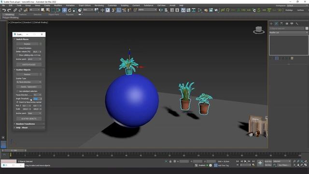This screenshot has width=309, height=174.
Task: Open Select by Name dialog
Action: (x=48, y=10)
